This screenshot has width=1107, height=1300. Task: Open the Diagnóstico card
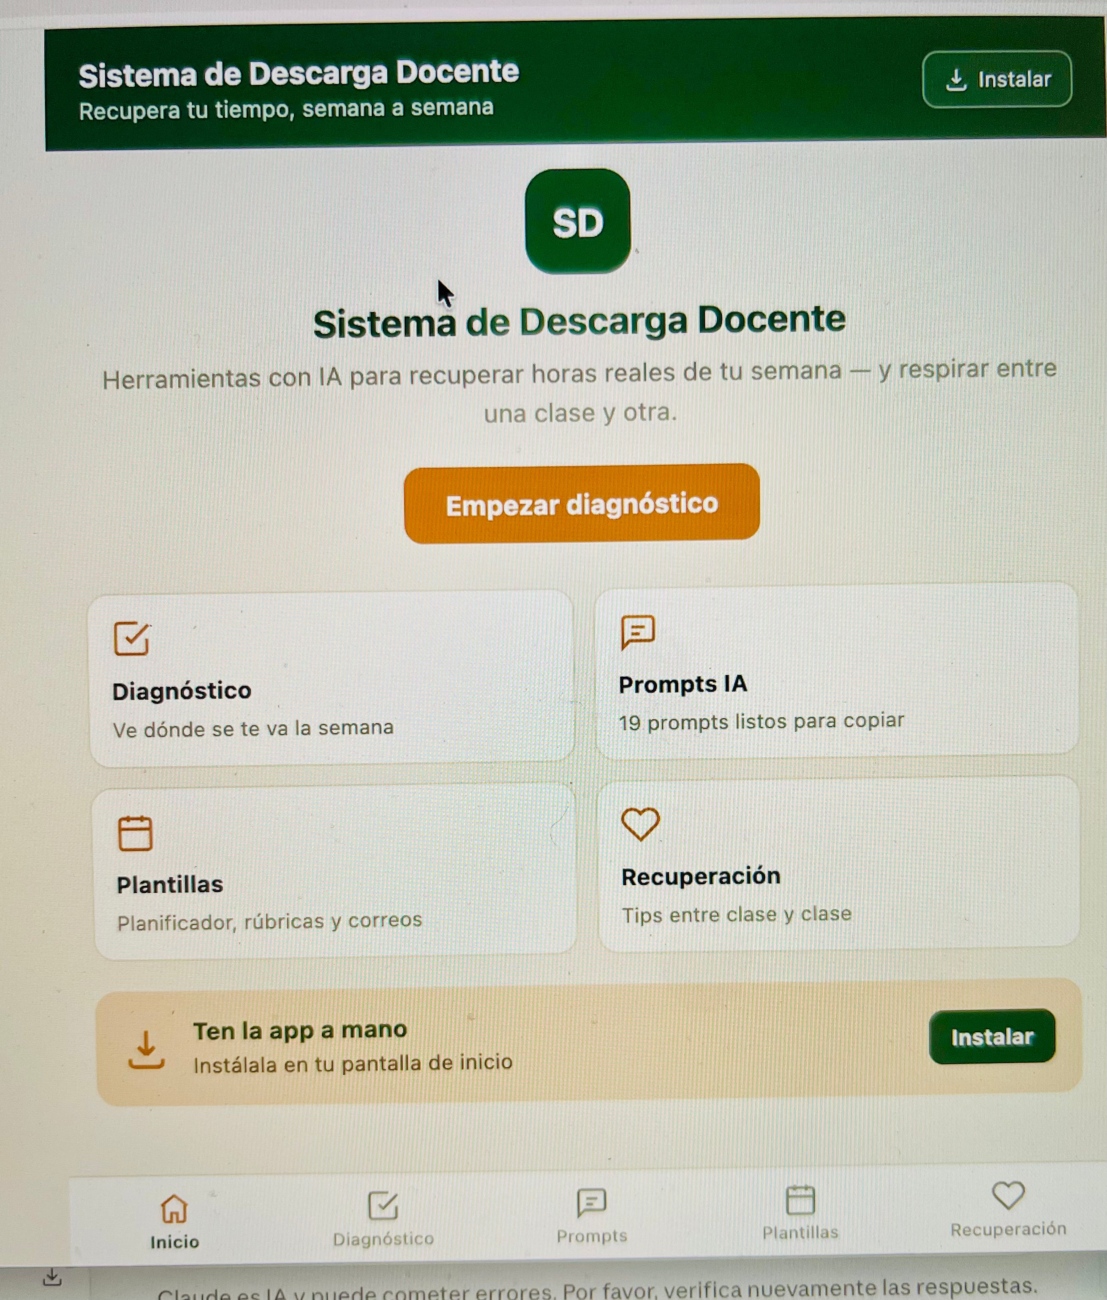pyautogui.click(x=332, y=678)
